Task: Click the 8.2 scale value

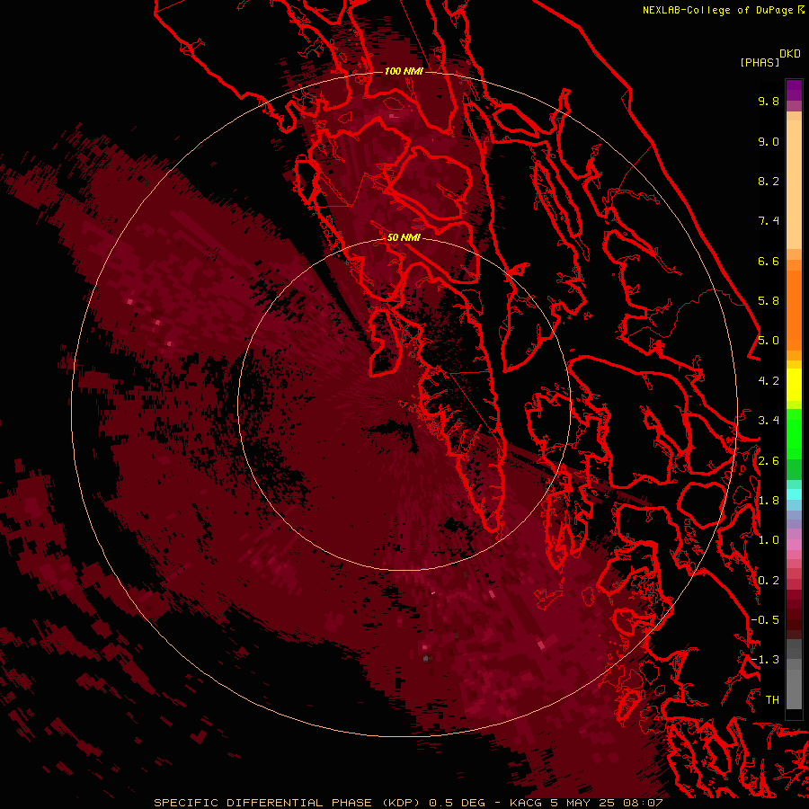Action: coord(769,181)
